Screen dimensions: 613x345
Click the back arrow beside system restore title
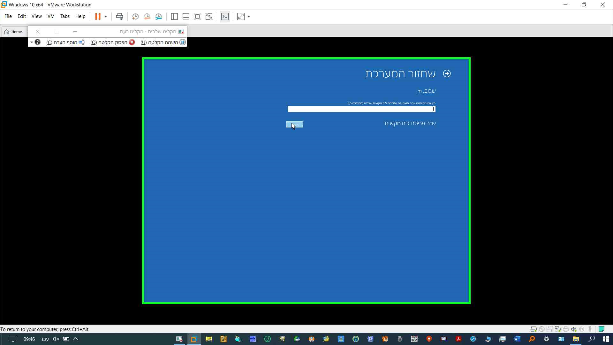tap(447, 74)
